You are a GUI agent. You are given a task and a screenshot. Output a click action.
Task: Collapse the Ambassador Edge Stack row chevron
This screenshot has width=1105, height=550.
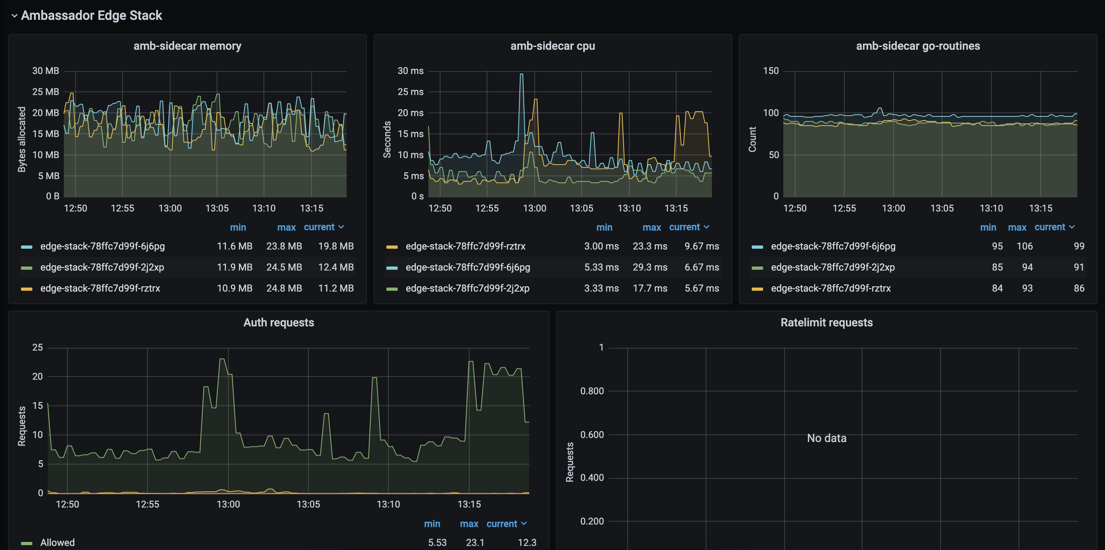tap(14, 16)
